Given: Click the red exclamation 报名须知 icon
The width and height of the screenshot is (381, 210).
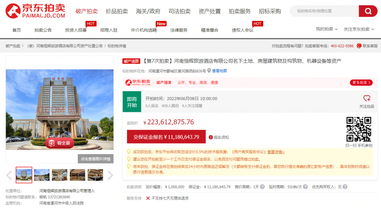Looking at the screenshot, I should pos(211,137).
